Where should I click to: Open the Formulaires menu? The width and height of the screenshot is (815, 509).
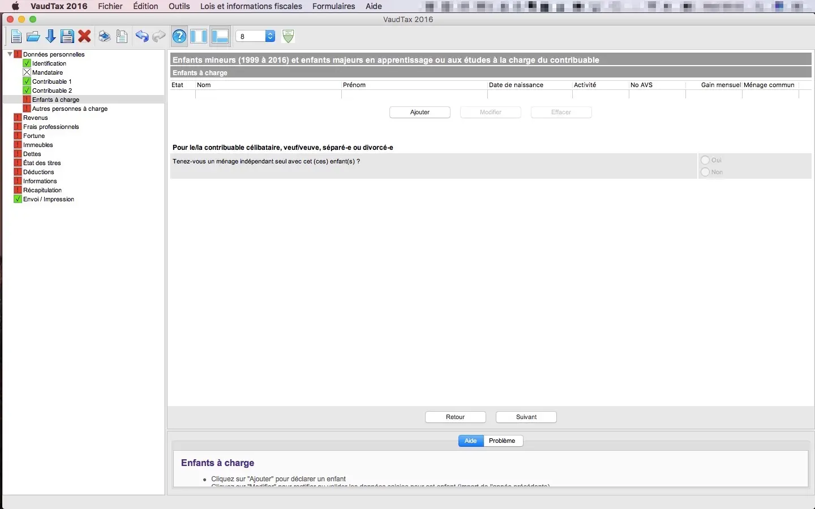334,6
